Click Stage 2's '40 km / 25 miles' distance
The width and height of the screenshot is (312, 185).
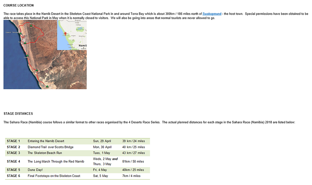[133, 147]
